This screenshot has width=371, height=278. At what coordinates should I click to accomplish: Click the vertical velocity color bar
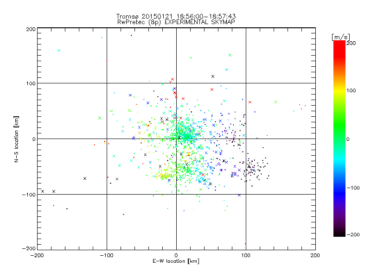coord(339,139)
